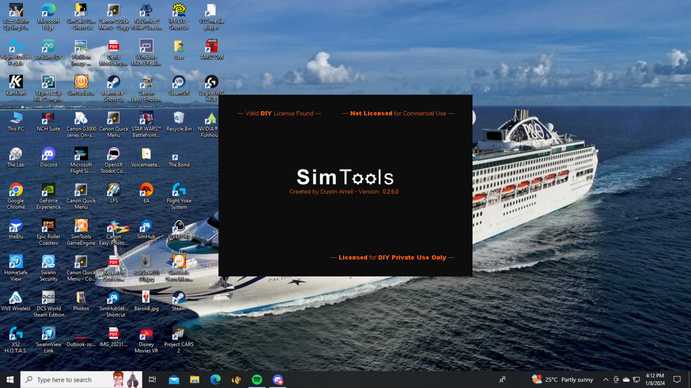Open the EA app desktop icon

pyautogui.click(x=146, y=193)
